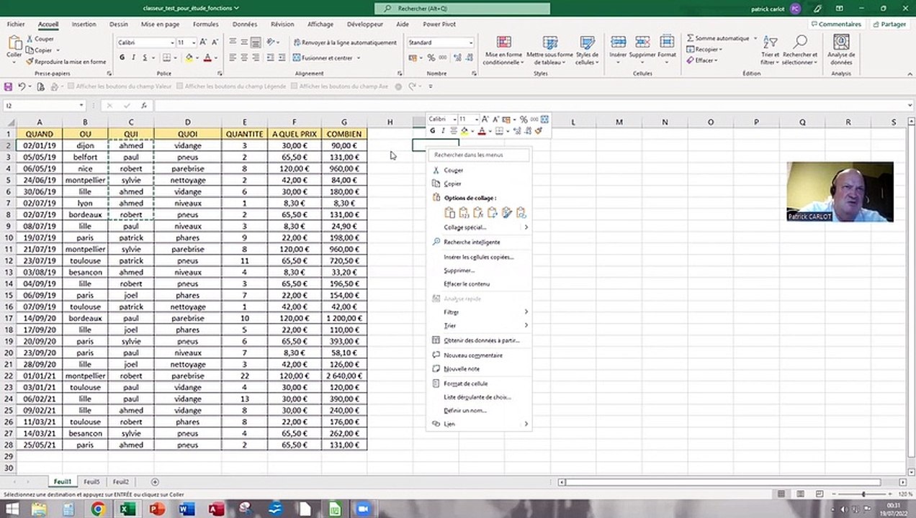Click the zoom slider in the status bar

coord(863,494)
